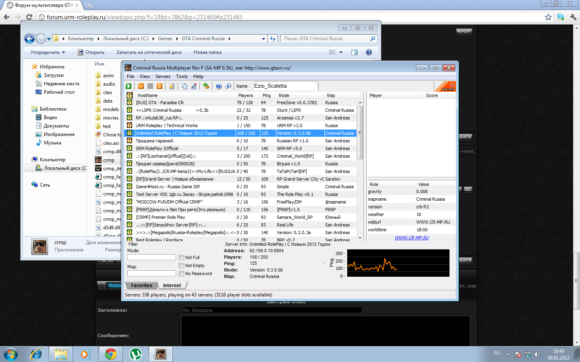Open the File menu in SA-MP

[130, 76]
